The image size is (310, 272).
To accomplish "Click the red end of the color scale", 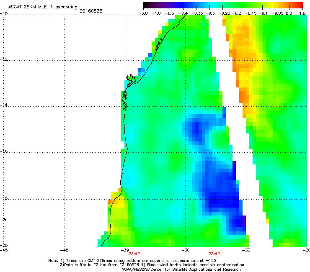I will 300,5.
